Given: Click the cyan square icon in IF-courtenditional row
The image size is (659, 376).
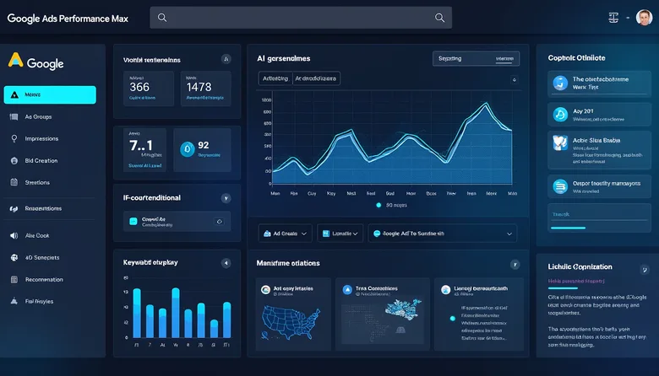Looking at the screenshot, I should point(133,222).
